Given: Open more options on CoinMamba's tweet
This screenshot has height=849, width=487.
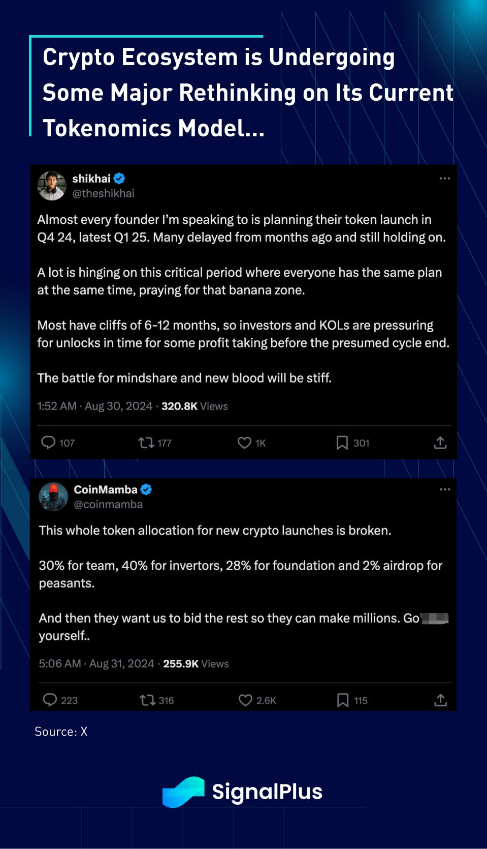Looking at the screenshot, I should point(445,489).
